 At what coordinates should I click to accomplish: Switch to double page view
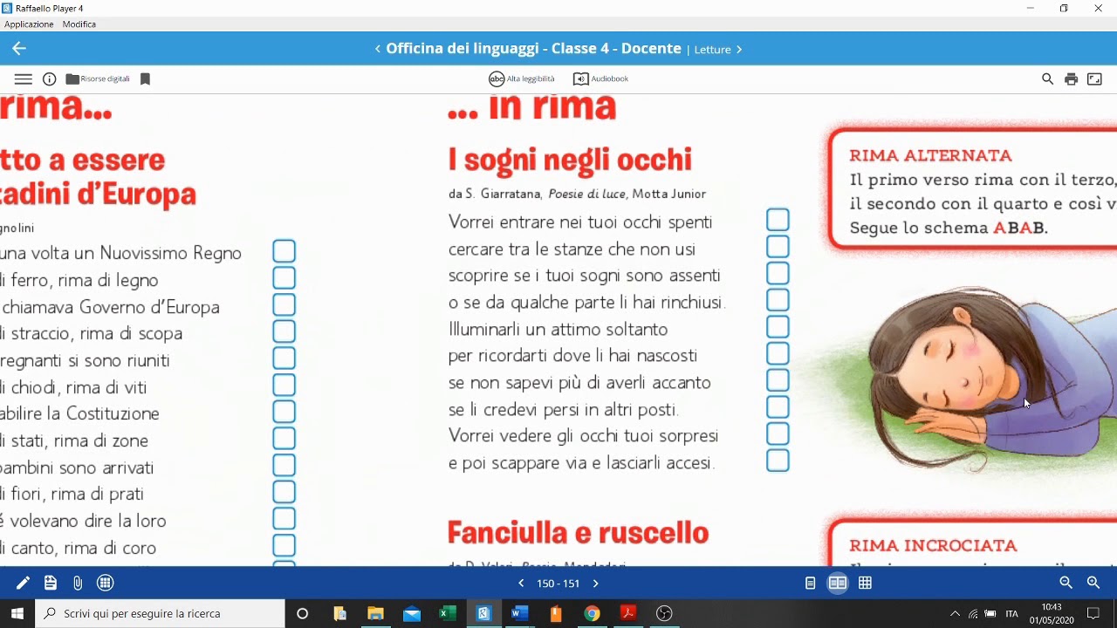[838, 583]
